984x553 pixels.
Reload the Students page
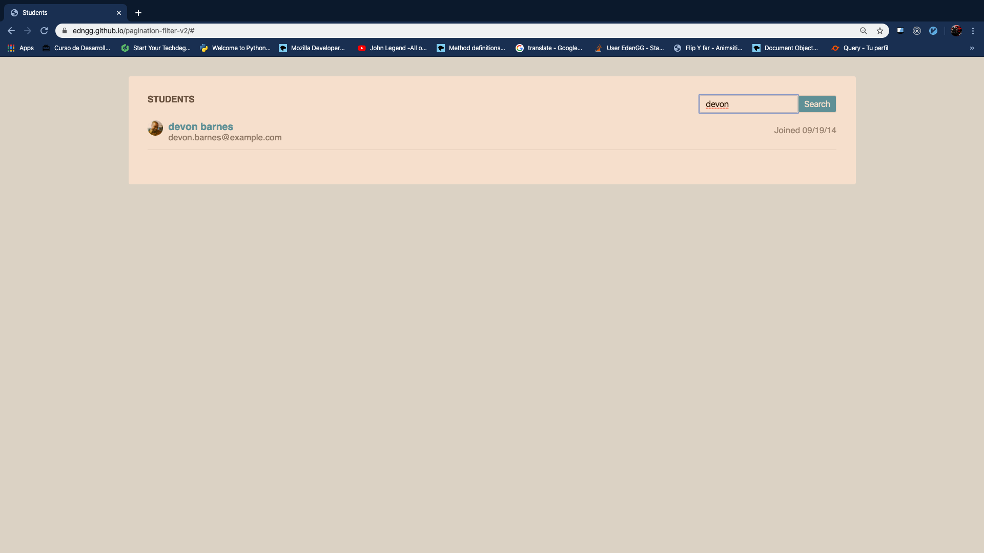point(44,31)
